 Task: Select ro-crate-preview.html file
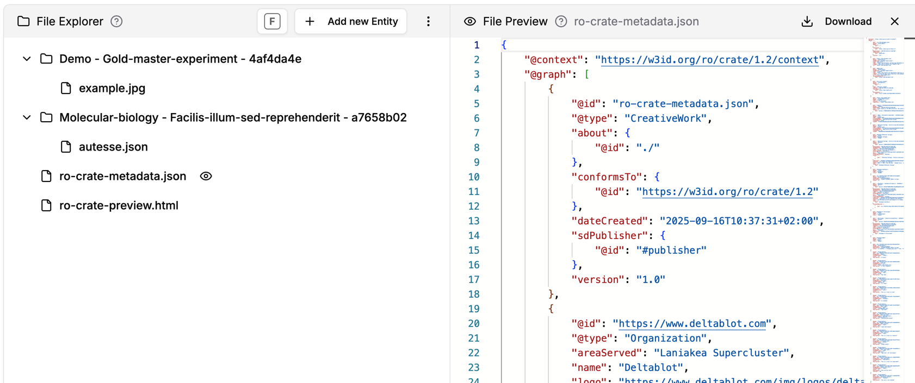click(x=119, y=205)
